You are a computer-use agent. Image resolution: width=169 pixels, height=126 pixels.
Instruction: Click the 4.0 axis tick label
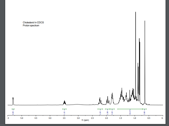50,118
